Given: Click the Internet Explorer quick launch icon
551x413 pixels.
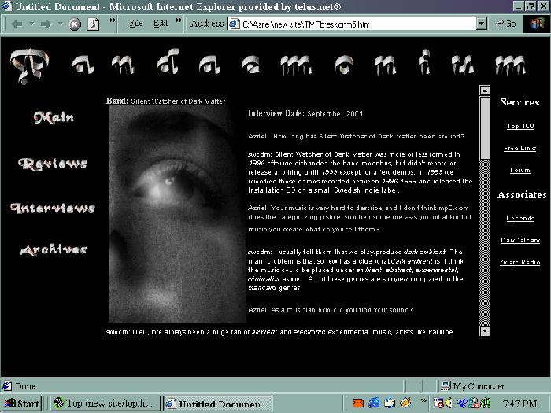Looking at the screenshot, I should click(x=373, y=404).
